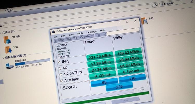Screen dimensions: 195x104
Task: Click the Seq write result 196.63 MB/s
Action: coord(128,52)
